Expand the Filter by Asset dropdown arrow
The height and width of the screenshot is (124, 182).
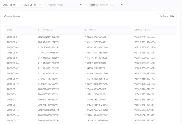[x=122, y=5]
